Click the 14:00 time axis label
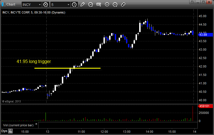This screenshot has width=214, height=135. coord(149,132)
